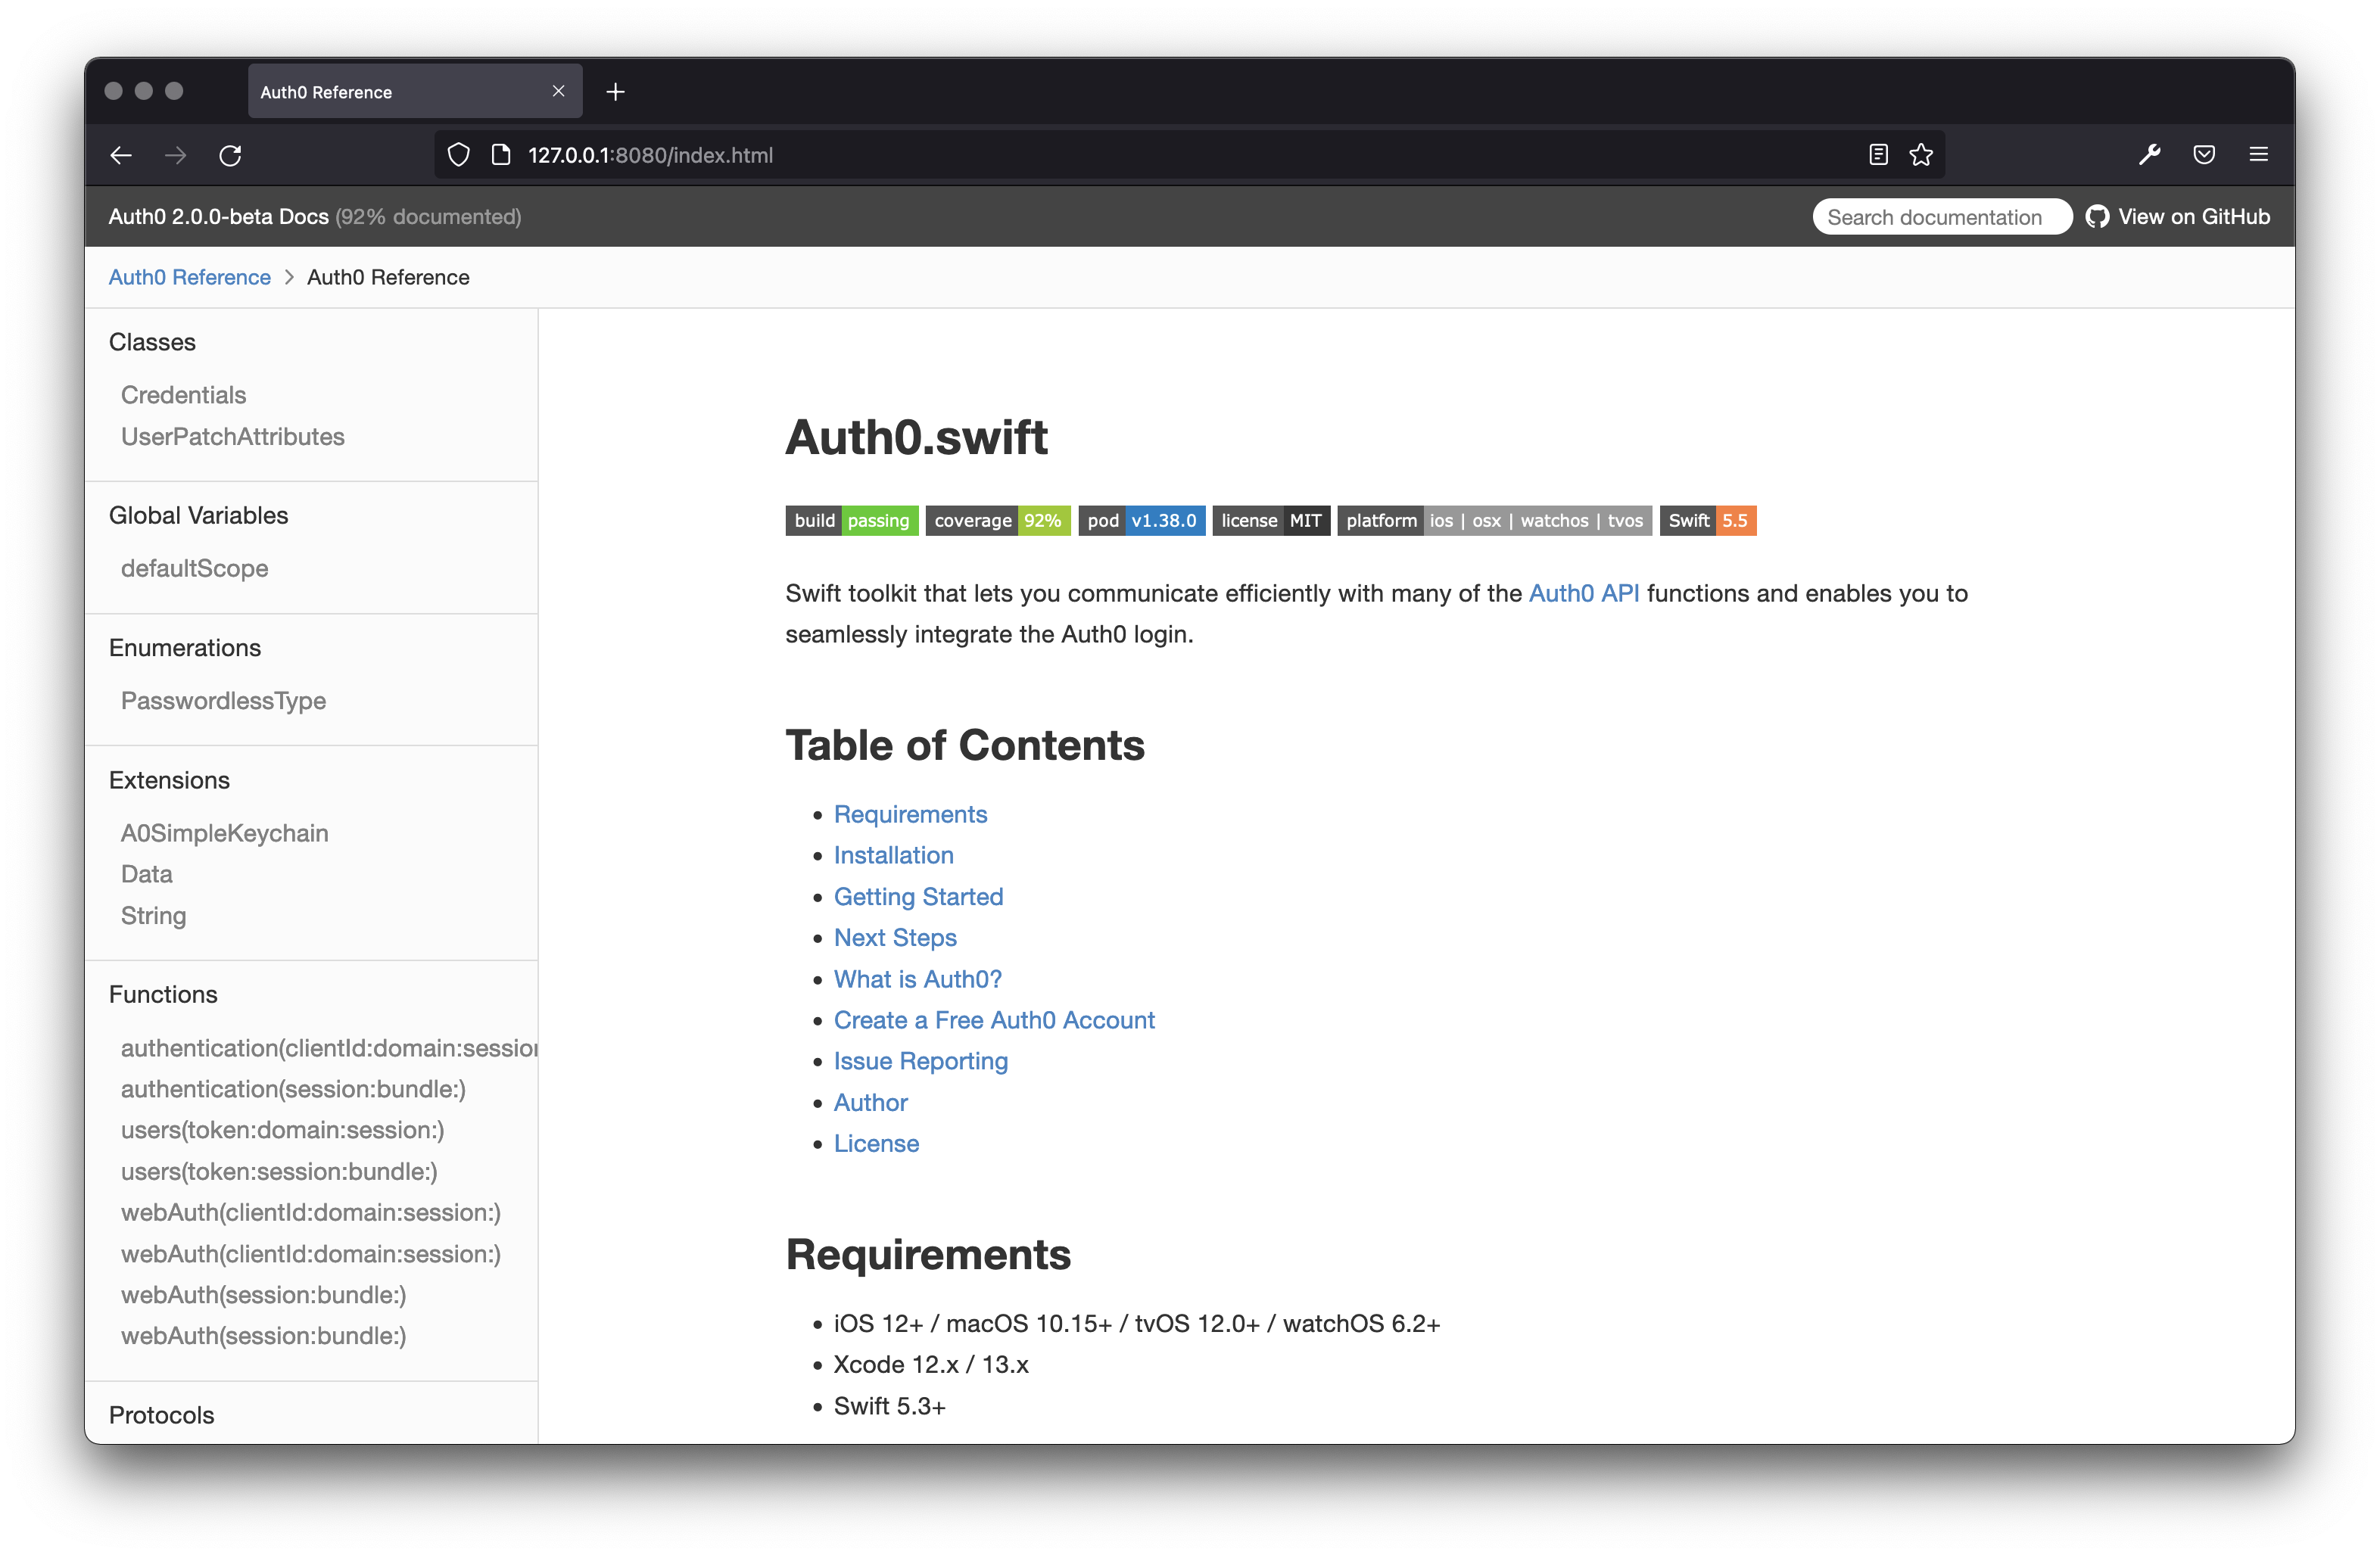The height and width of the screenshot is (1556, 2380).
Task: Click the build passing badge
Action: click(851, 521)
